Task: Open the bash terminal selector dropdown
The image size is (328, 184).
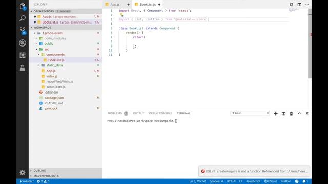Action: (x=250, y=113)
